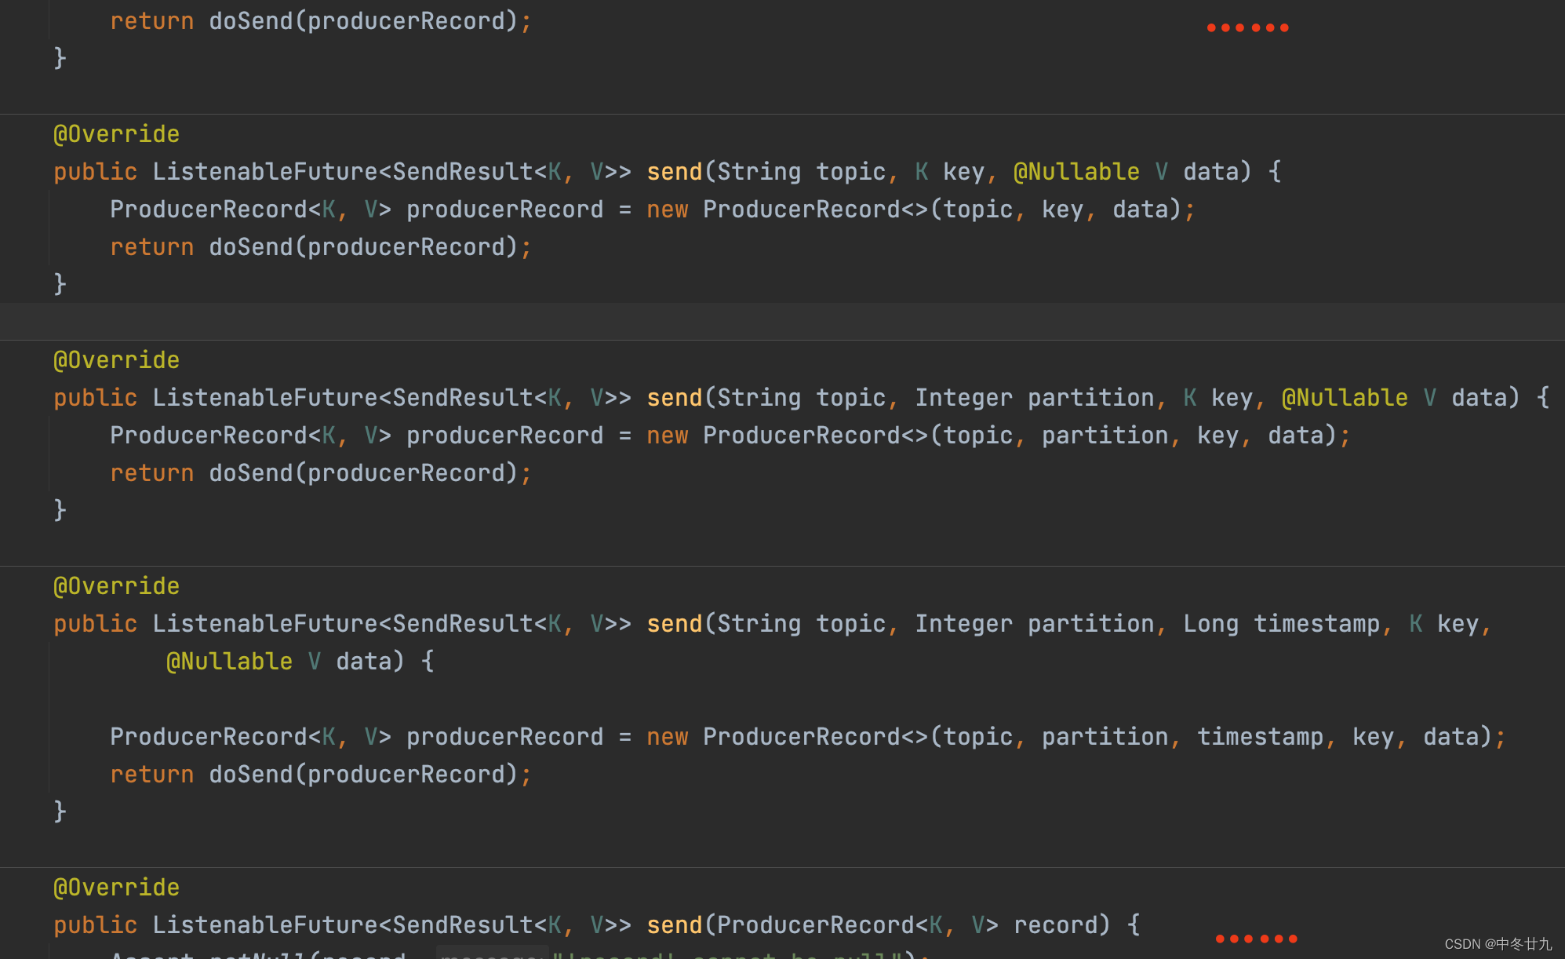Click 'Integer partition' in four-parameter send method

tap(1035, 398)
